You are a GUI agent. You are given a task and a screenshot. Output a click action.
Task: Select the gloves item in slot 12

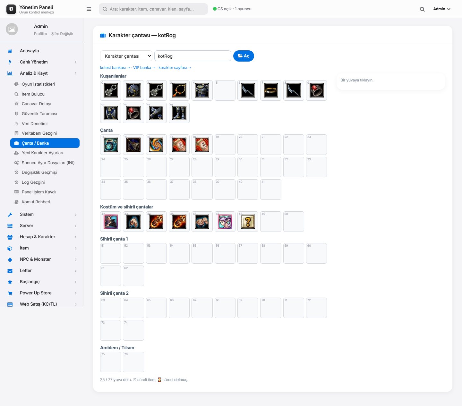pyautogui.click(x=156, y=113)
